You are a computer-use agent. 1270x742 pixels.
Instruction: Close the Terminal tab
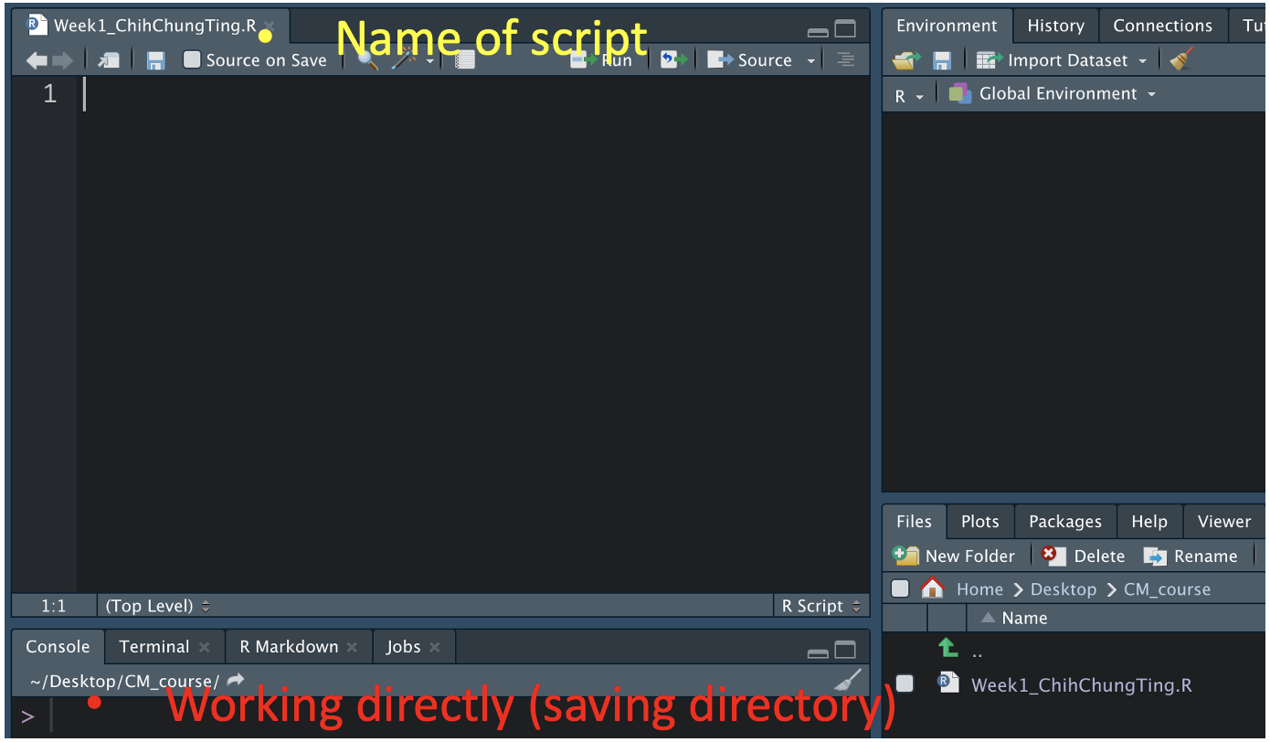click(x=204, y=647)
